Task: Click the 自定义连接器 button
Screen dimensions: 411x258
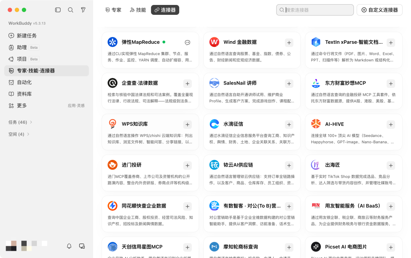Action: (x=379, y=10)
